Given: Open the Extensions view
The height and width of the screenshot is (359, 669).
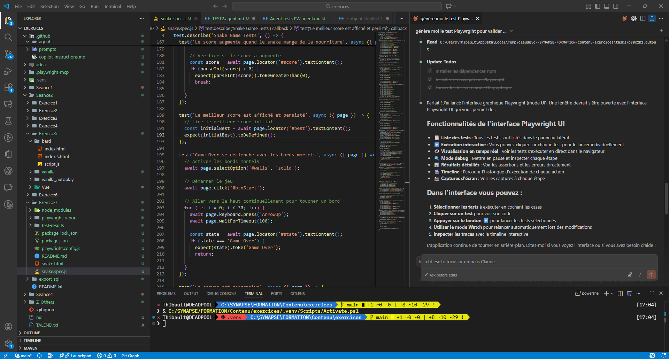Looking at the screenshot, I should pos(8,88).
